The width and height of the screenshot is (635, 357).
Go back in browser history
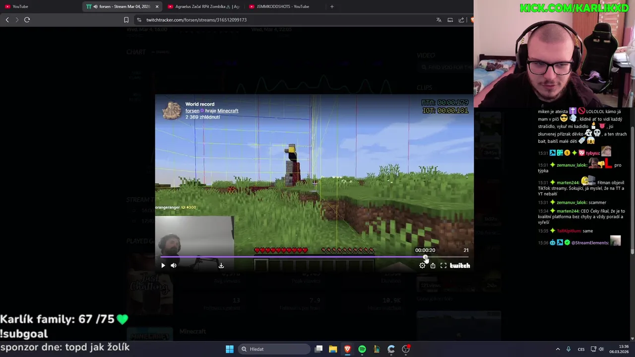pos(7,20)
